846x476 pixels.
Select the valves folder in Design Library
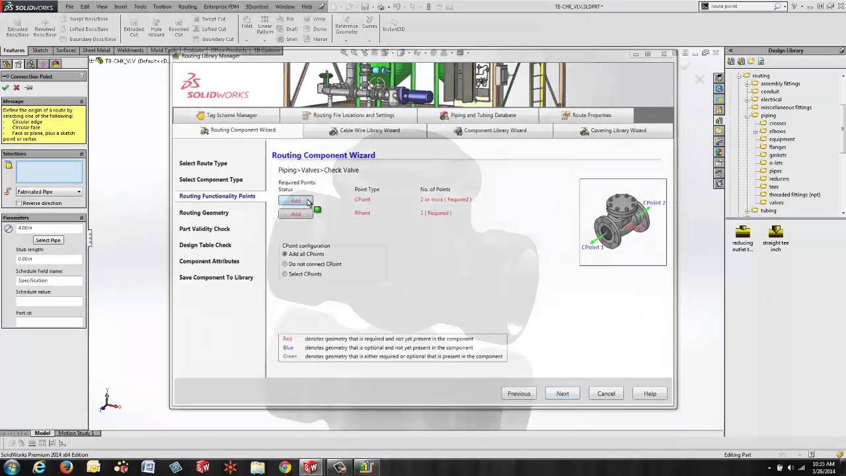pos(776,202)
